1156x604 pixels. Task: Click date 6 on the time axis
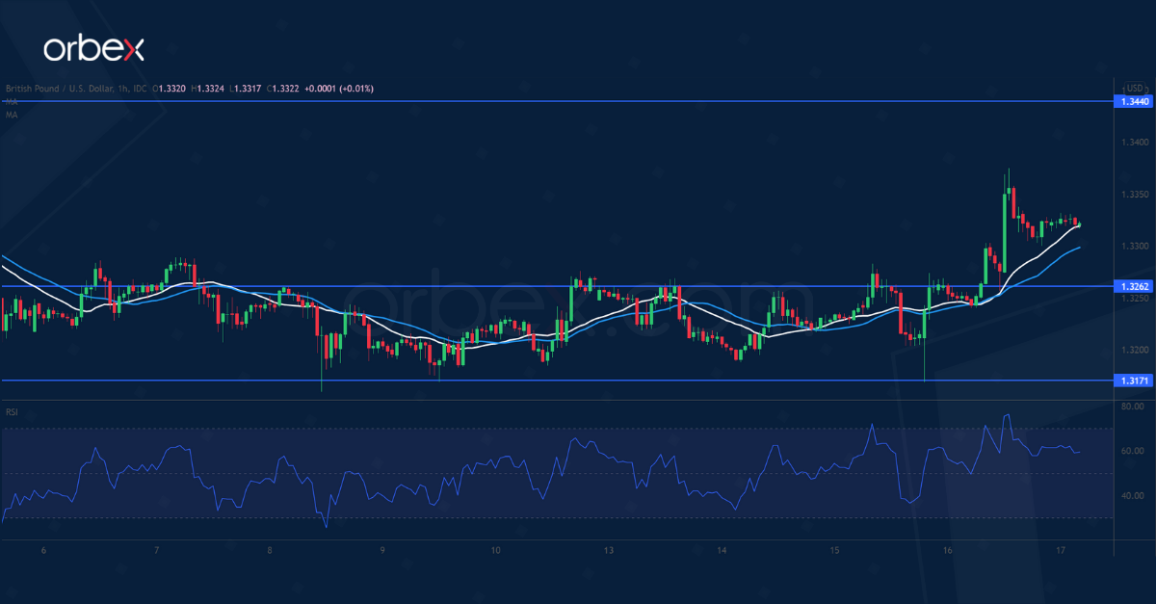point(43,550)
